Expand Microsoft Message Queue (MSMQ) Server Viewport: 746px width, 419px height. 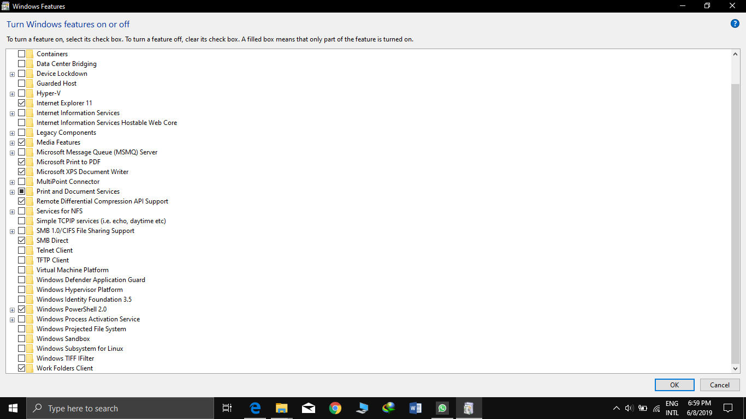[12, 153]
